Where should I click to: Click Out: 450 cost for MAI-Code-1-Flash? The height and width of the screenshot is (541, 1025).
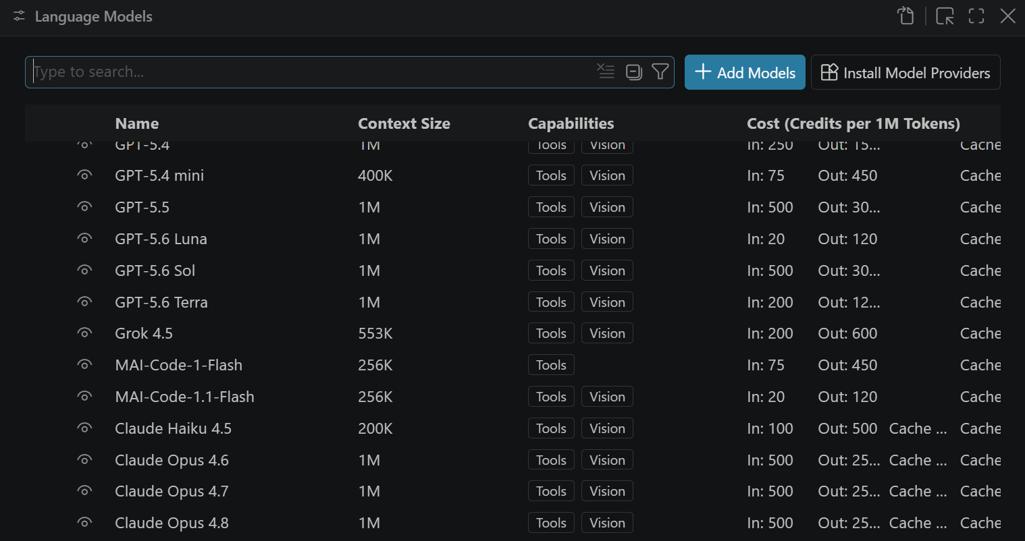(847, 365)
